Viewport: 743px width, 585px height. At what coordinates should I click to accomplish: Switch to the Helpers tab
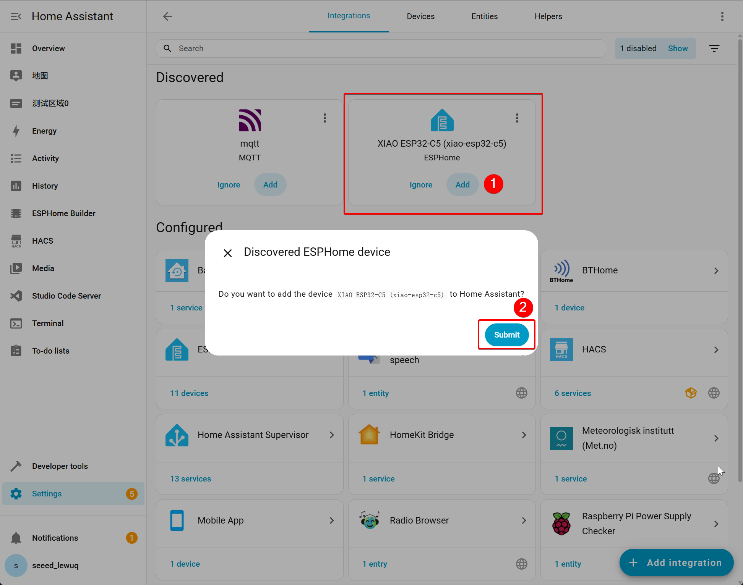pyautogui.click(x=548, y=16)
